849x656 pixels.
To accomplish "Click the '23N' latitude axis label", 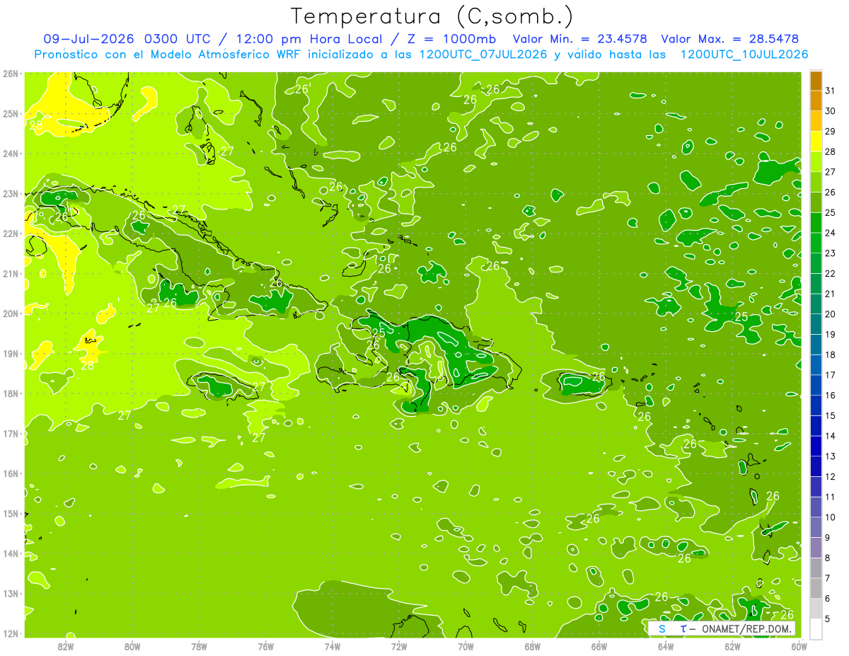I will pos(10,193).
